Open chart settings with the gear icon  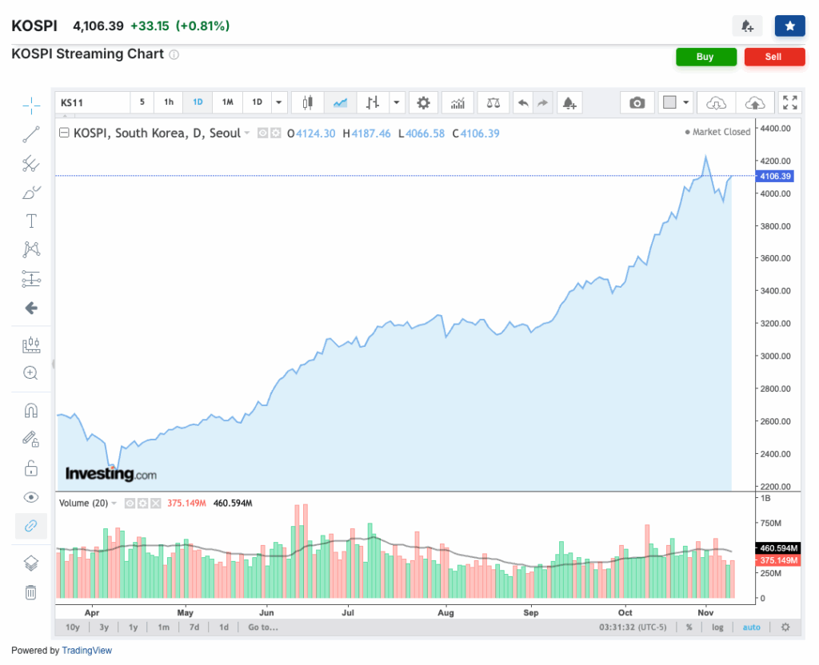point(423,102)
